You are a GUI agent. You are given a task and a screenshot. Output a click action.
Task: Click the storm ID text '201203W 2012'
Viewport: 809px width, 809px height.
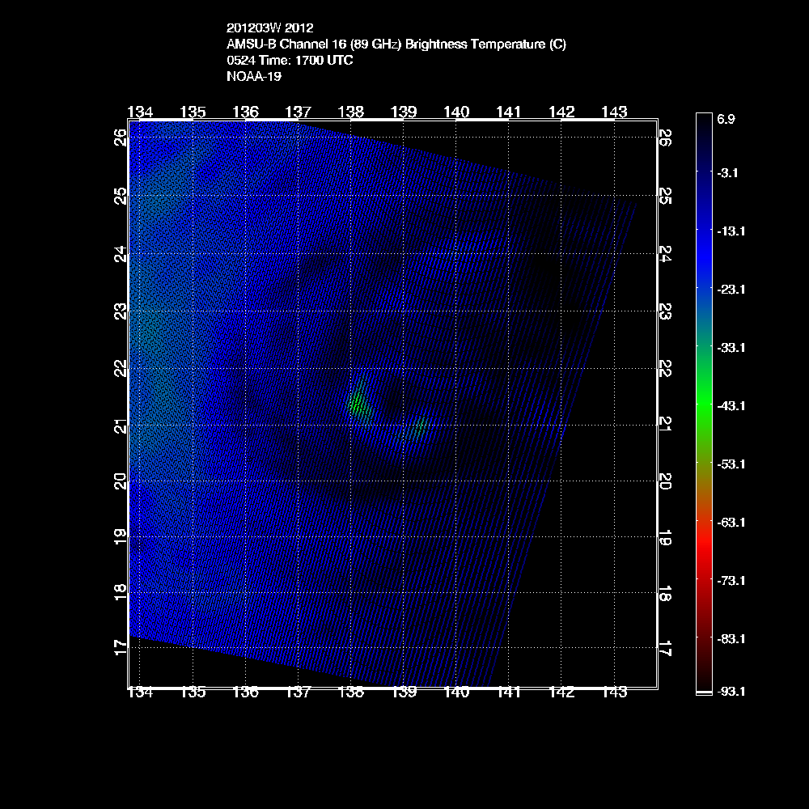270,28
